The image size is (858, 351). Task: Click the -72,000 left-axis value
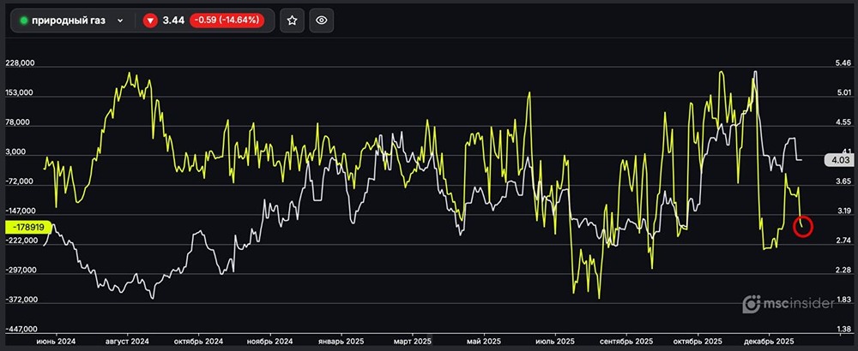point(20,181)
